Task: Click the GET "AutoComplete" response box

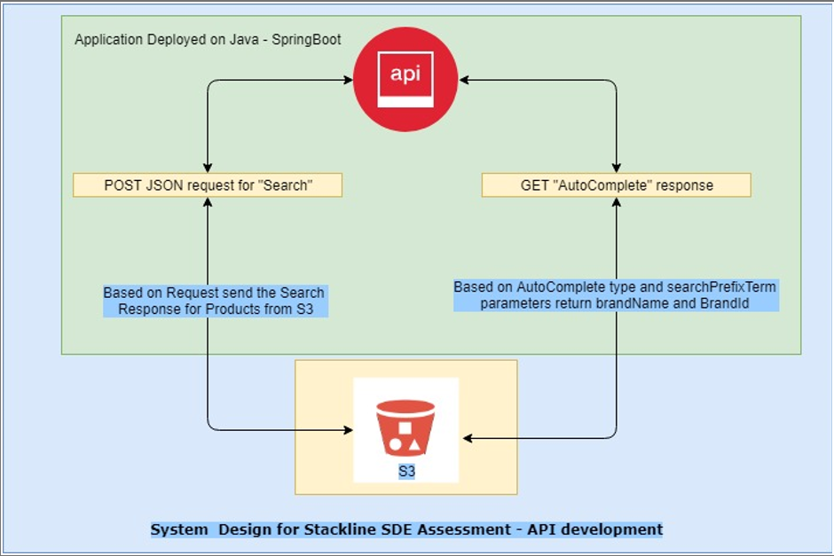Action: coord(617,185)
